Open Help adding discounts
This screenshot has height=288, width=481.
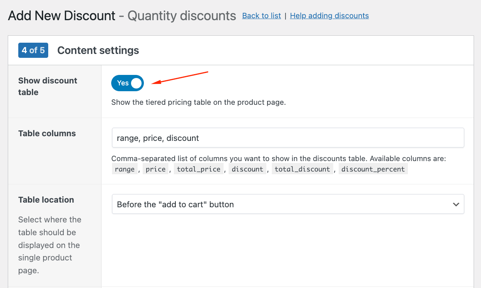(329, 16)
